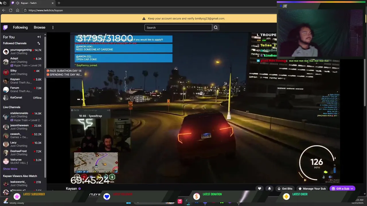Open yourragegaming channel avatar
The image size is (367, 206).
pyautogui.click(x=6, y=52)
